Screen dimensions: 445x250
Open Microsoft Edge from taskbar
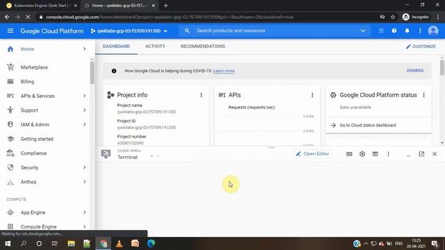coord(151,244)
